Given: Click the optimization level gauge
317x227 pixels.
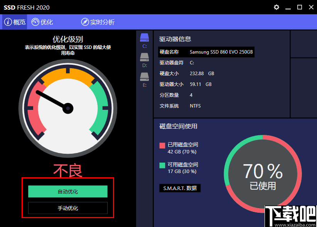Looking at the screenshot, I should click(x=68, y=109).
